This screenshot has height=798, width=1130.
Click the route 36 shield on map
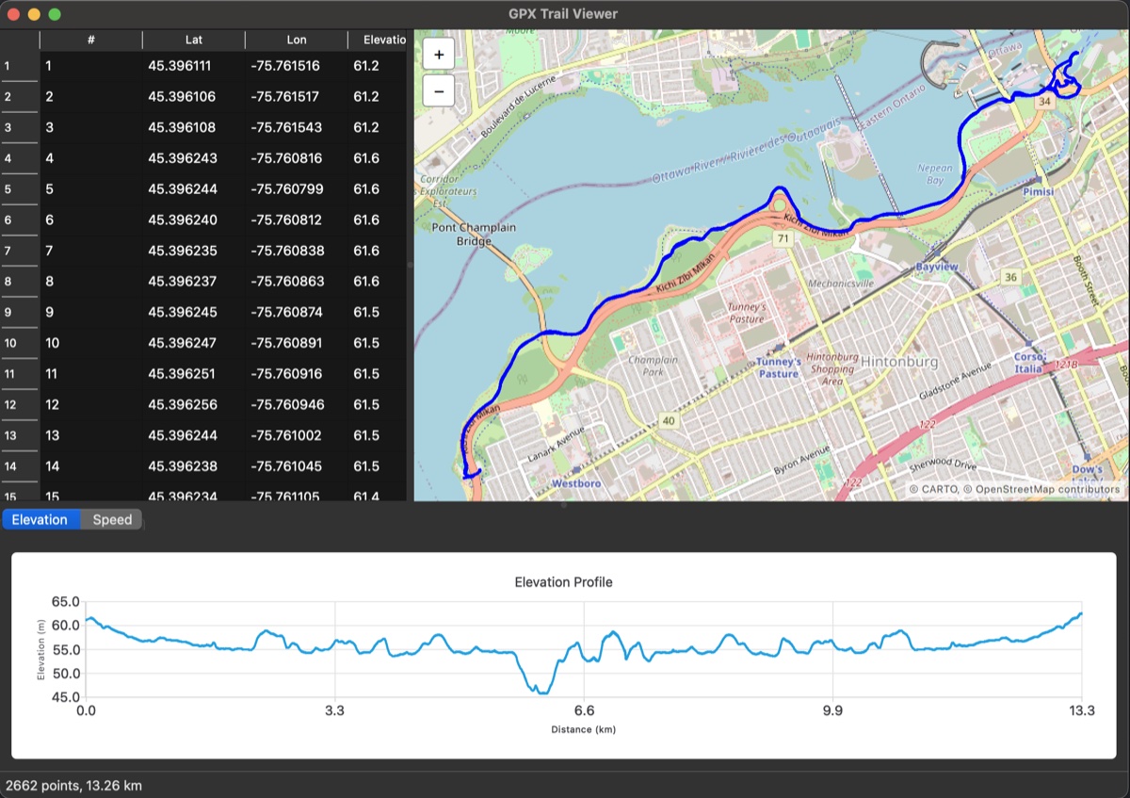tap(1010, 277)
